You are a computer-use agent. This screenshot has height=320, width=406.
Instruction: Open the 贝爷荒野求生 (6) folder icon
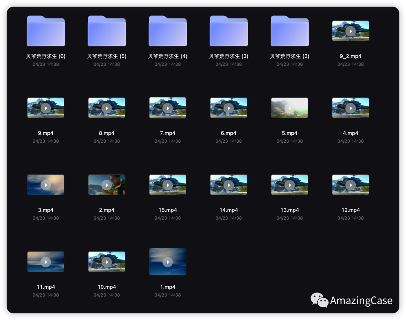tap(46, 31)
